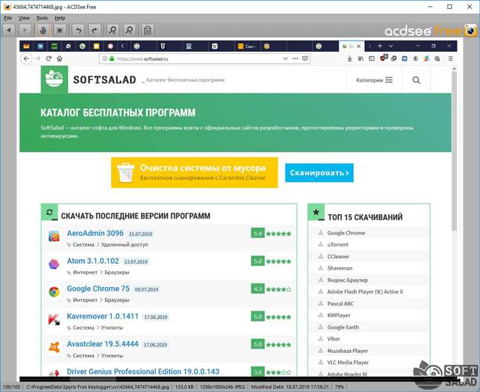Rotate the image right
The height and width of the screenshot is (392, 480).
[95, 30]
